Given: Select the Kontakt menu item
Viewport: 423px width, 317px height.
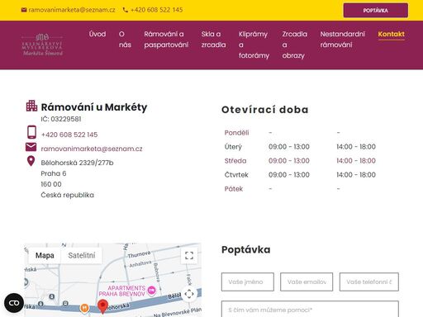Looking at the screenshot, I should 391,34.
